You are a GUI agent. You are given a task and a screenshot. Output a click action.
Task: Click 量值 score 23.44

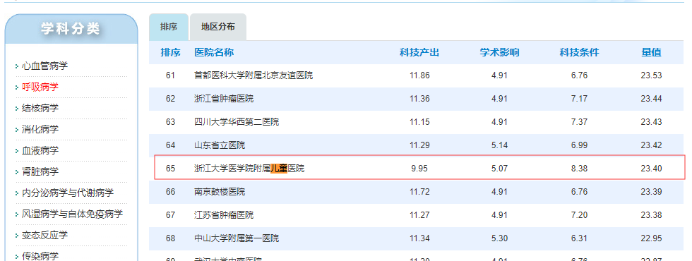[x=651, y=99]
